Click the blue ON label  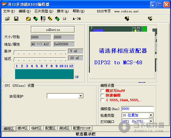click(77, 77)
